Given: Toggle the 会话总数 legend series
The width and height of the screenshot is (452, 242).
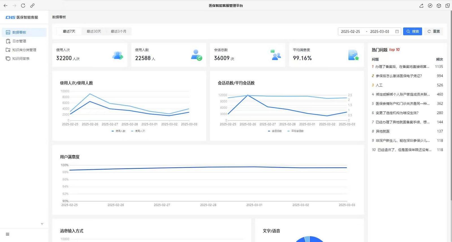Looking at the screenshot, I should point(275,131).
